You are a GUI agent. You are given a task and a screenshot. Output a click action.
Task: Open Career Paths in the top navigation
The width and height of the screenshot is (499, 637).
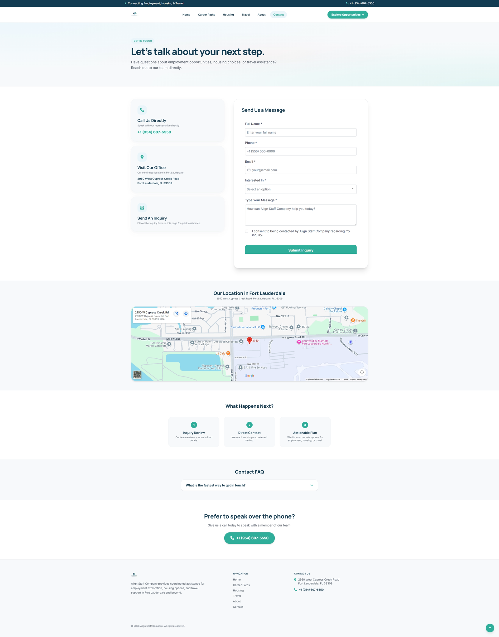[x=206, y=15]
